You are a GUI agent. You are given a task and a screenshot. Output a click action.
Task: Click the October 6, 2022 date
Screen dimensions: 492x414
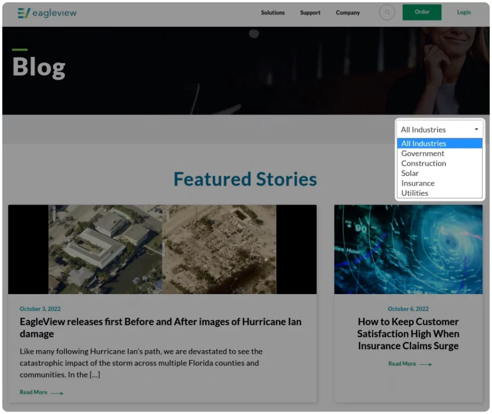click(408, 308)
